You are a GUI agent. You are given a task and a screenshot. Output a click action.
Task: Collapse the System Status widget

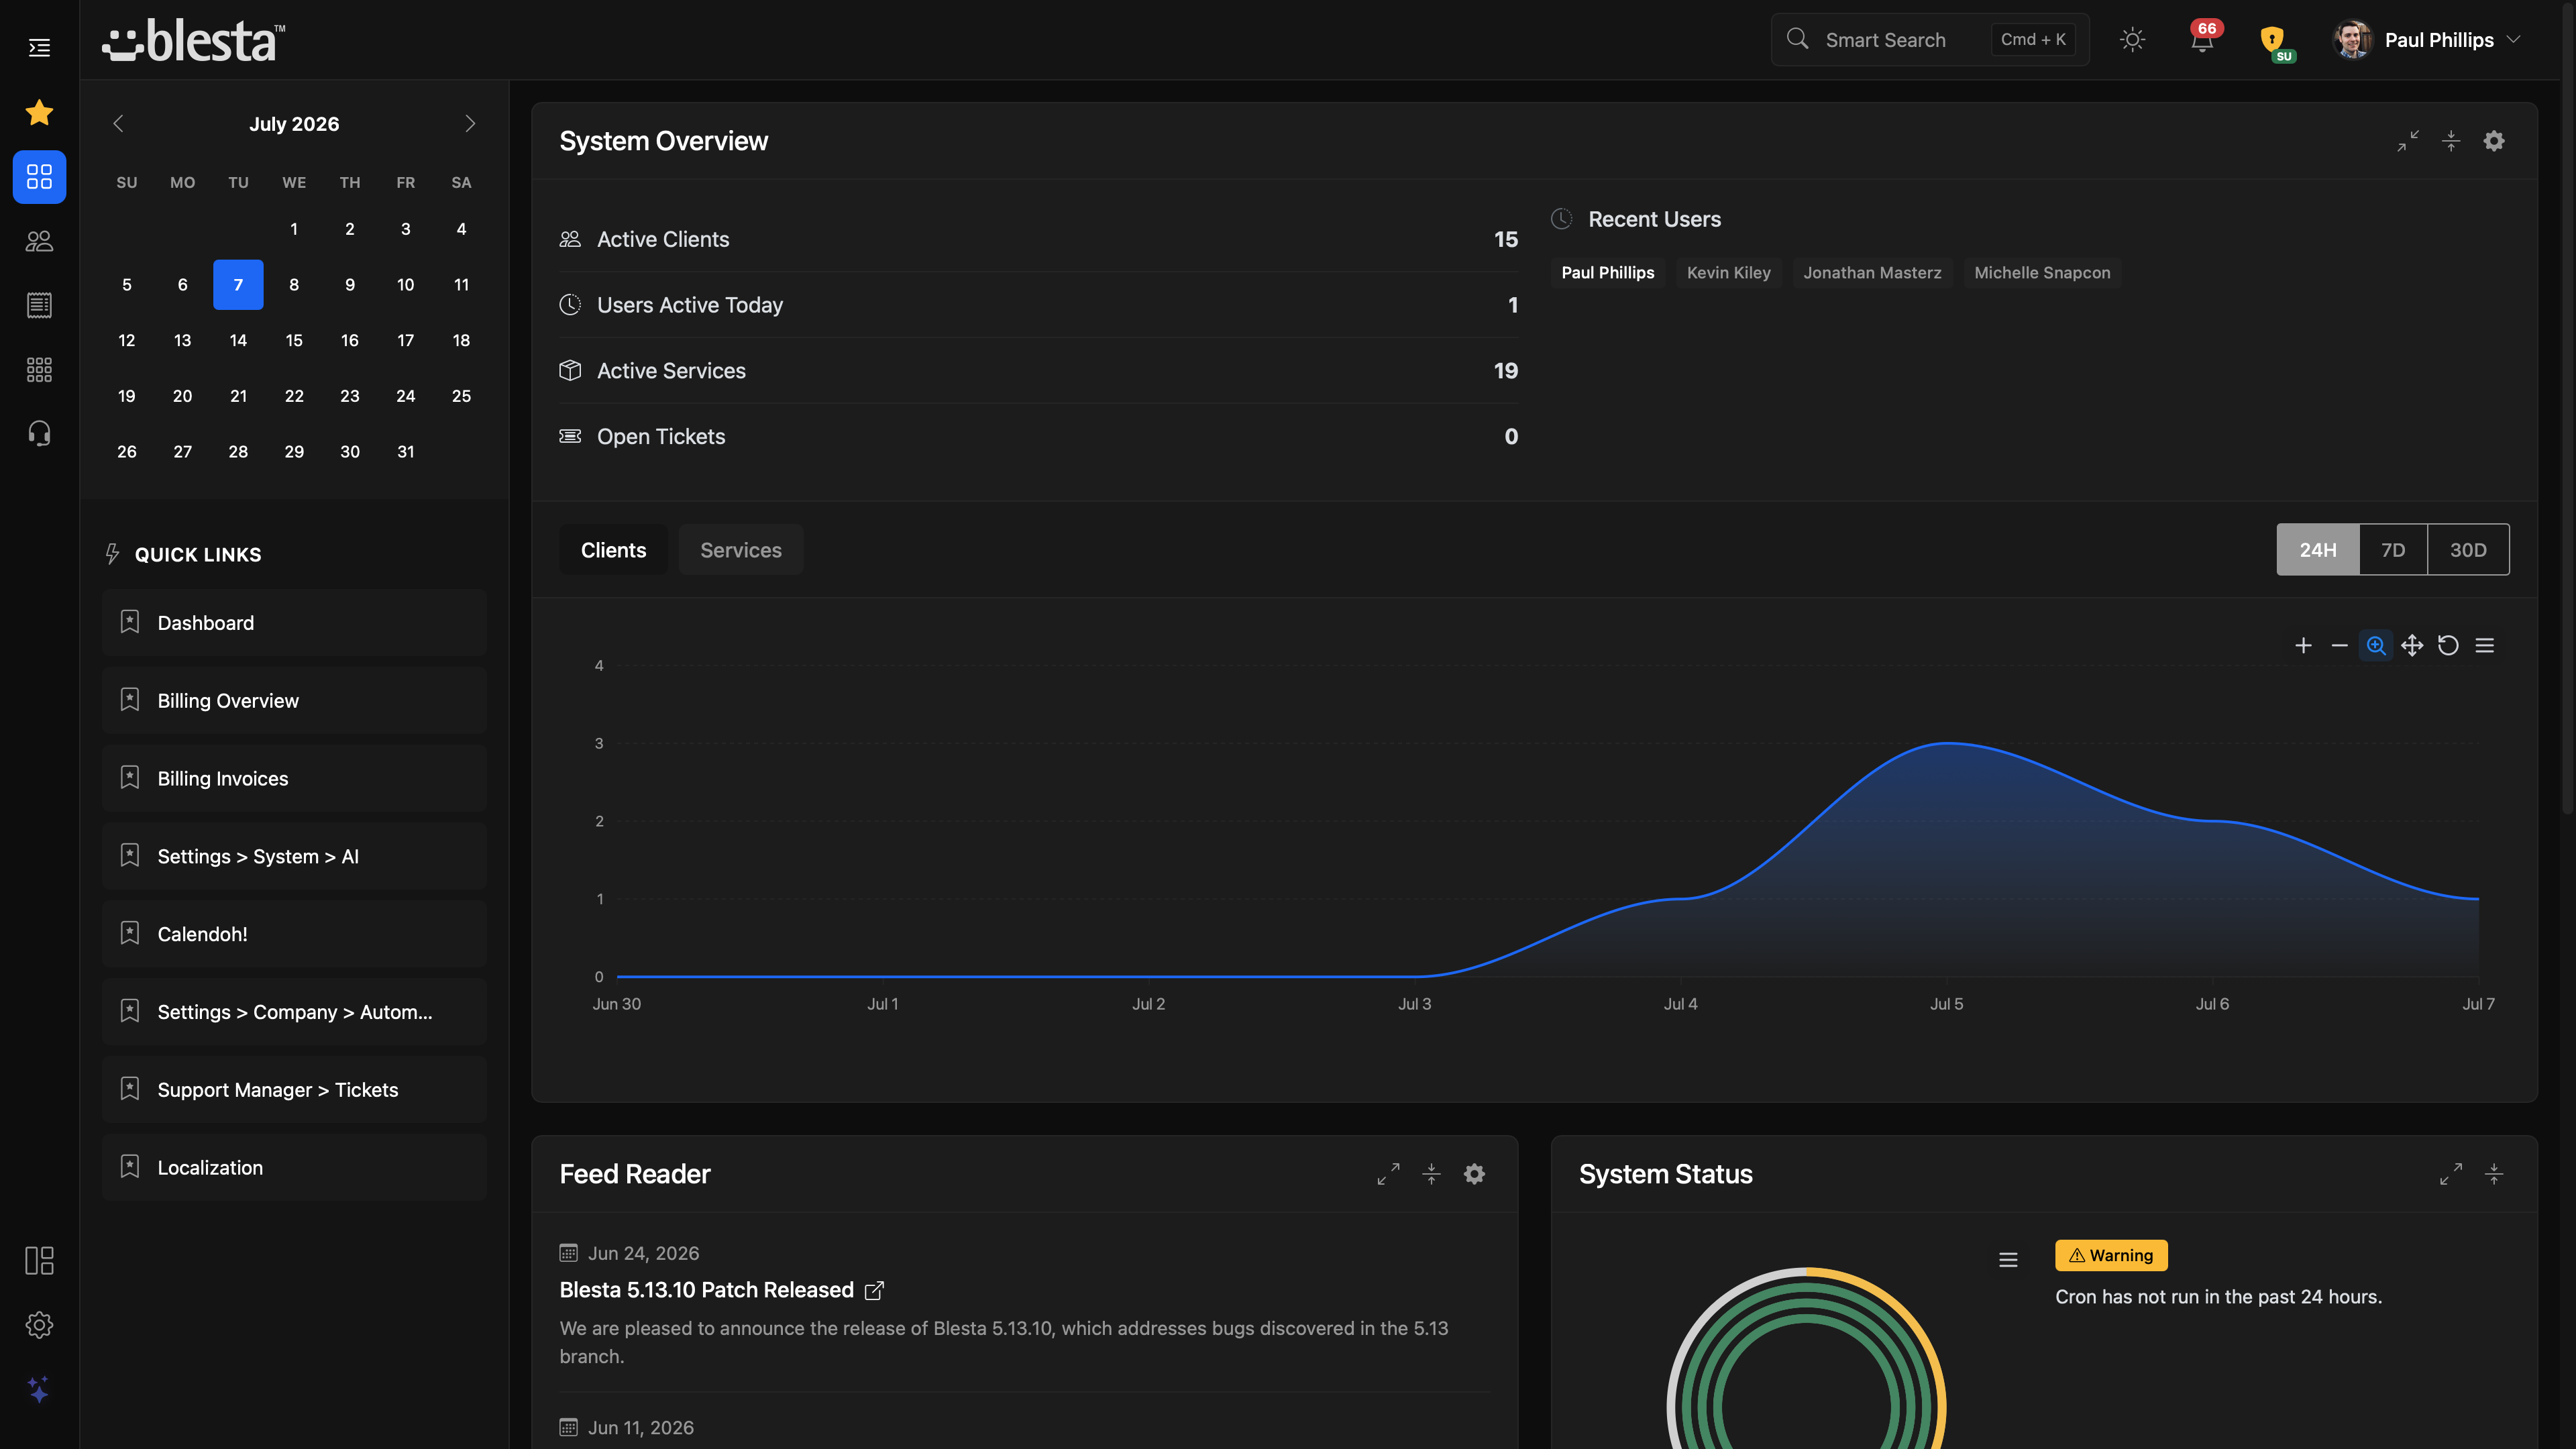tap(2494, 1174)
